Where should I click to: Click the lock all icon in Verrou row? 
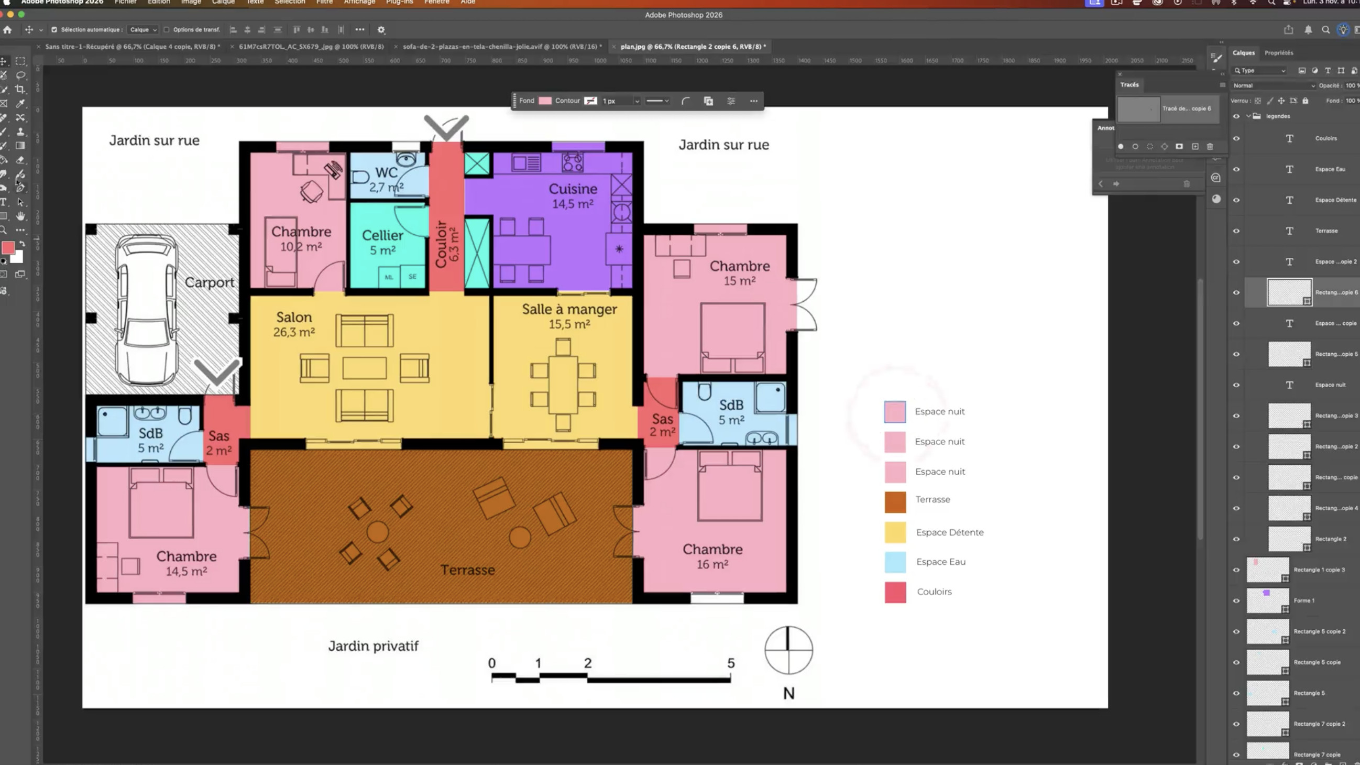point(1305,101)
